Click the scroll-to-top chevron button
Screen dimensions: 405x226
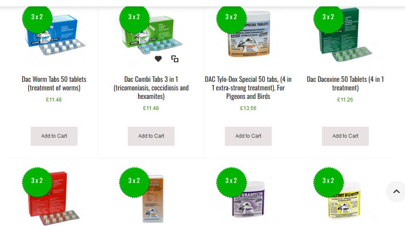(396, 191)
